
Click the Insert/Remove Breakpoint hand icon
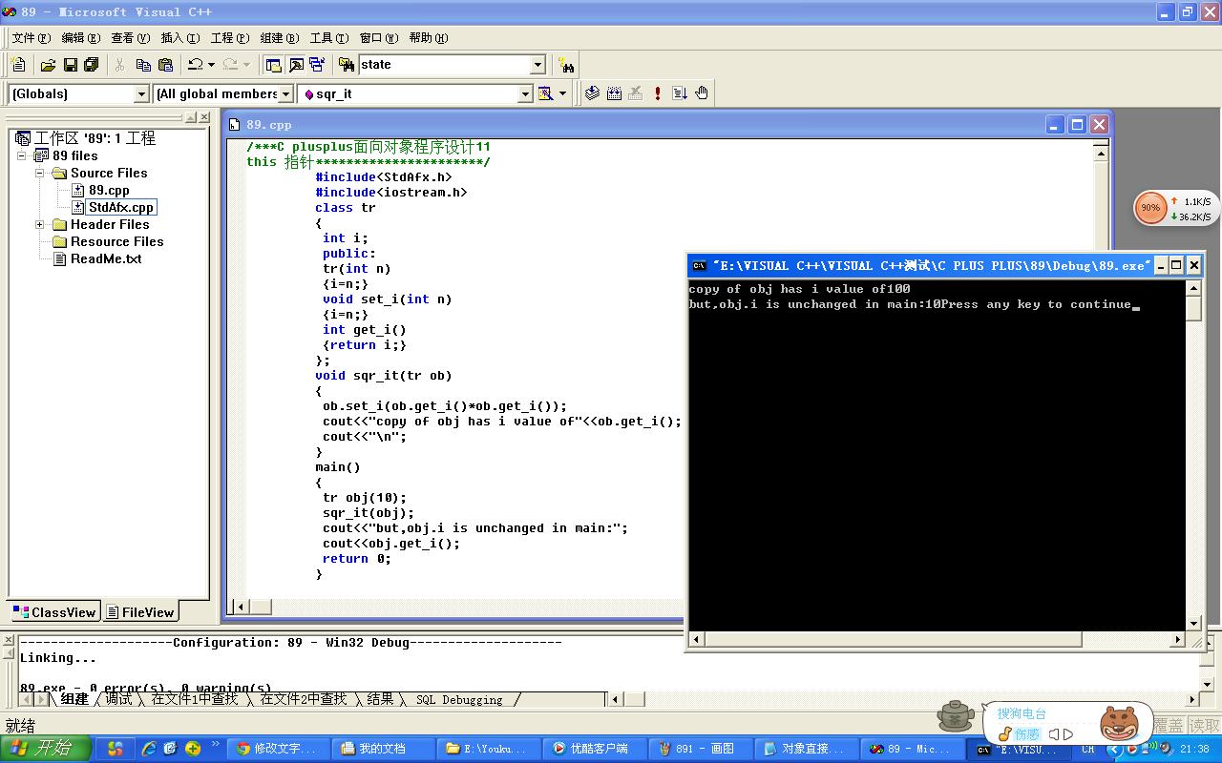[x=702, y=93]
